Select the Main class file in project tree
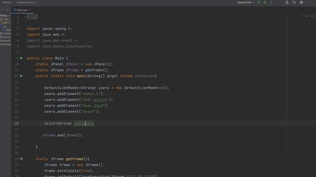This screenshot has height=177, width=316. (7, 30)
